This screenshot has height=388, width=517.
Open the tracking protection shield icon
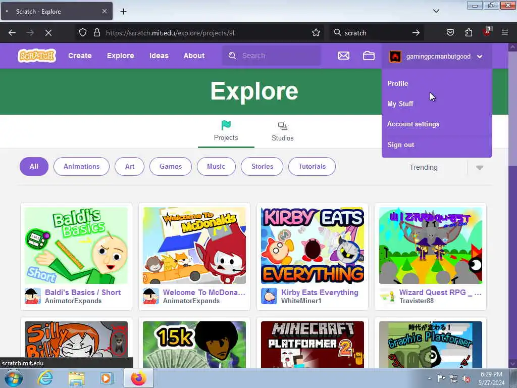click(x=83, y=33)
